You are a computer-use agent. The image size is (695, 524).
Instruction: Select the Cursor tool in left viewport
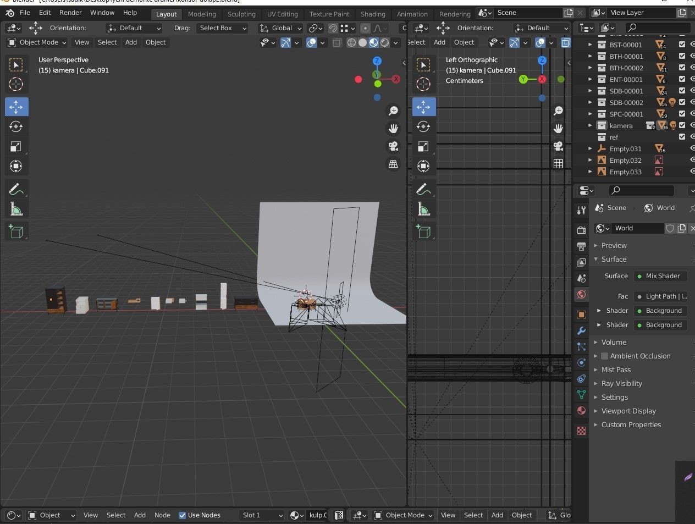pyautogui.click(x=16, y=84)
